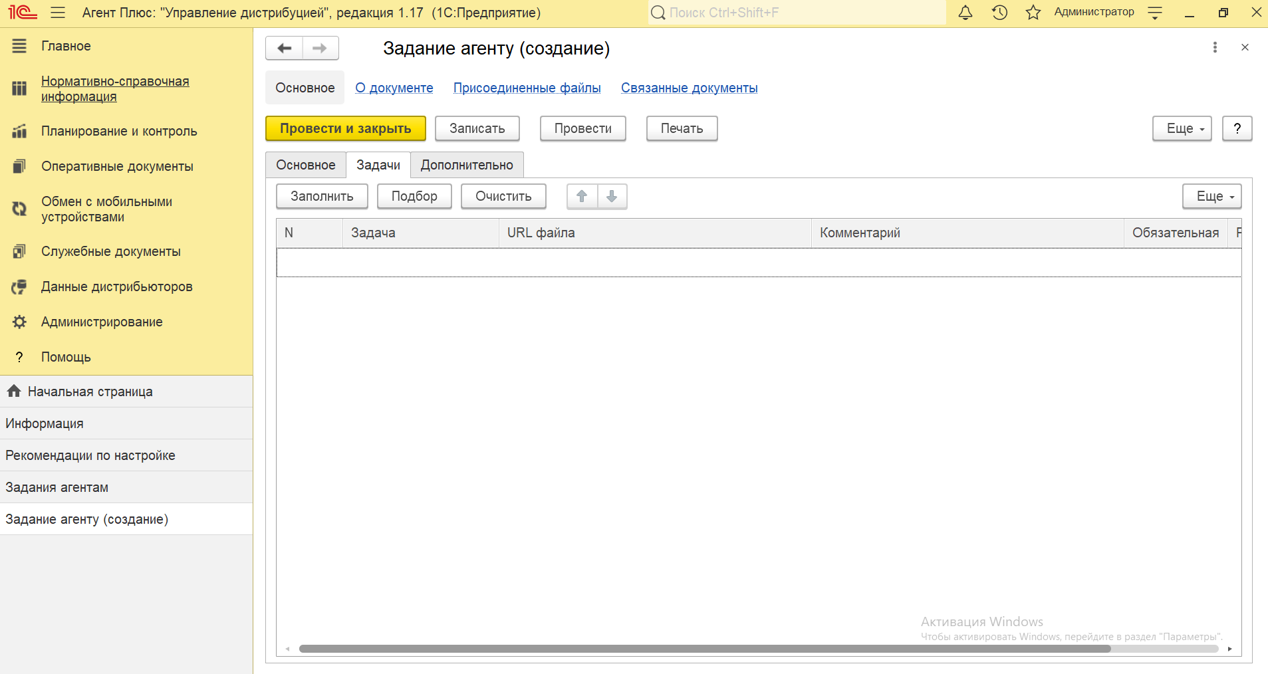Go forward with the right arrow button
This screenshot has width=1268, height=674.
coord(320,48)
